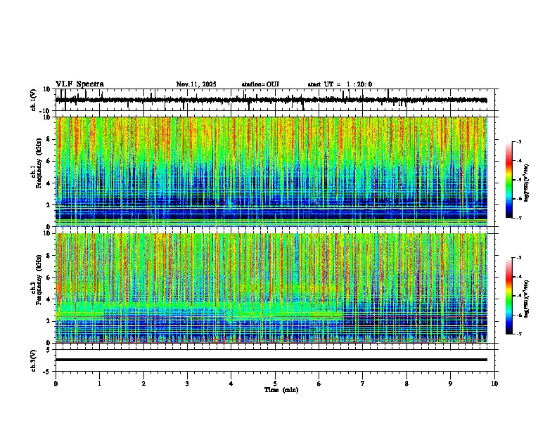Click the ch.2 color bar log(PSD) label
The width and height of the screenshot is (557, 430).
(527, 299)
